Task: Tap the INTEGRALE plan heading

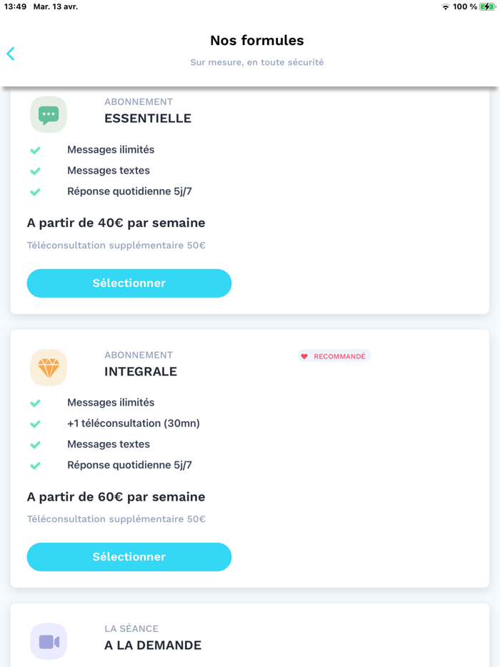Action: pyautogui.click(x=141, y=371)
